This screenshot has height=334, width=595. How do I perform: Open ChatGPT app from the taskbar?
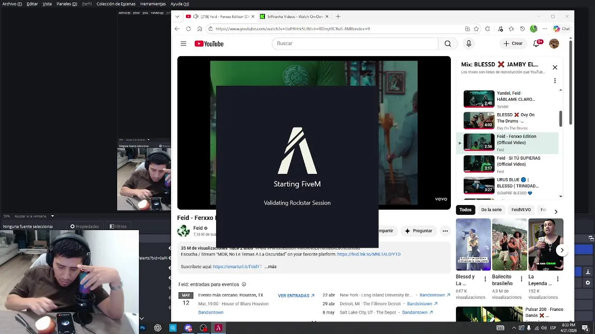[158, 328]
